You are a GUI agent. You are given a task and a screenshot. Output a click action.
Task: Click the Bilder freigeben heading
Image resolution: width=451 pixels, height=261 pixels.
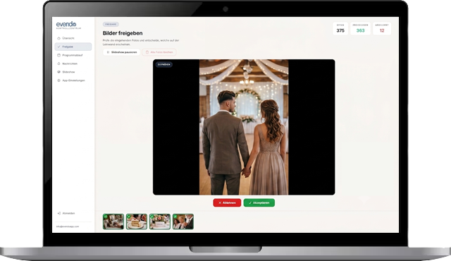123,33
